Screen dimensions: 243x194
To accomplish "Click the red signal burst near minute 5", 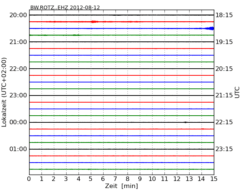I will point(94,22).
